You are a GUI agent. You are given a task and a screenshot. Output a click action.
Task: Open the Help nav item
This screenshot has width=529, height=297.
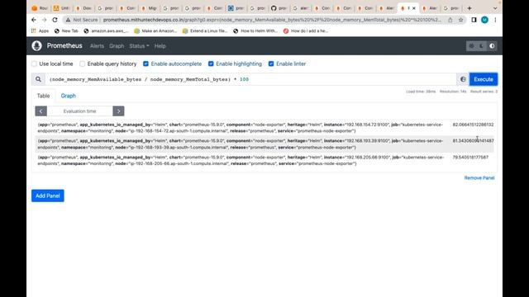[x=160, y=46]
